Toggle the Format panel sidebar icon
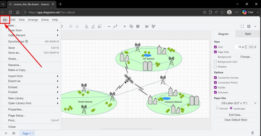 pos(249,26)
